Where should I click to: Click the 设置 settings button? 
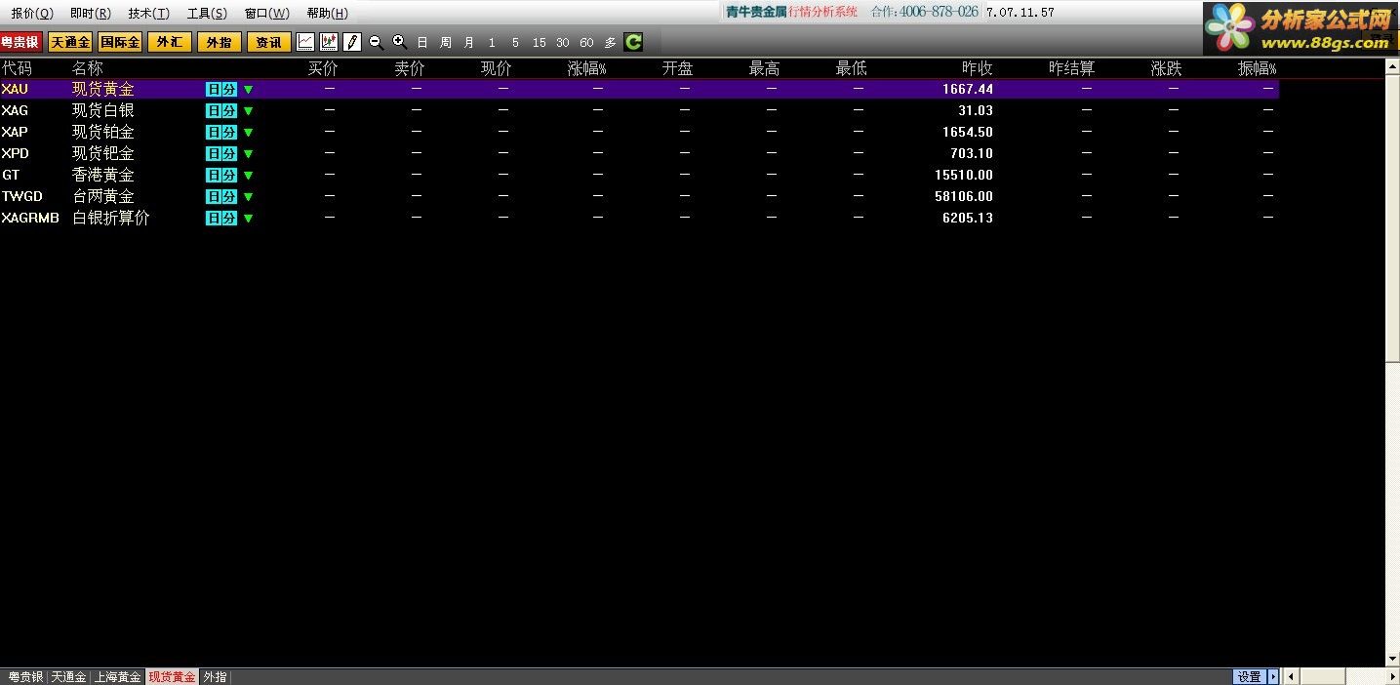pos(1250,676)
